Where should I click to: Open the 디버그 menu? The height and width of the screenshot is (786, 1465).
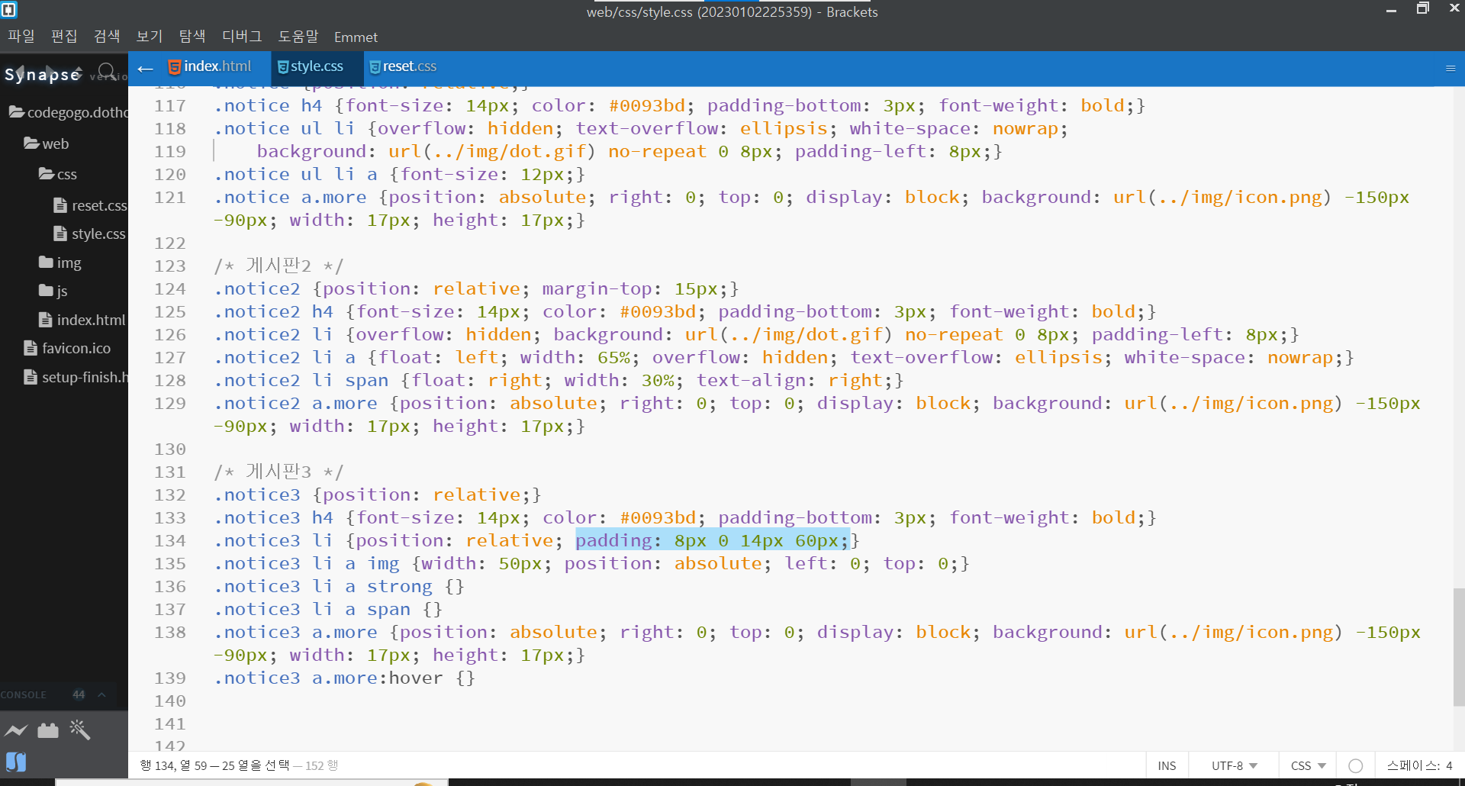(242, 37)
